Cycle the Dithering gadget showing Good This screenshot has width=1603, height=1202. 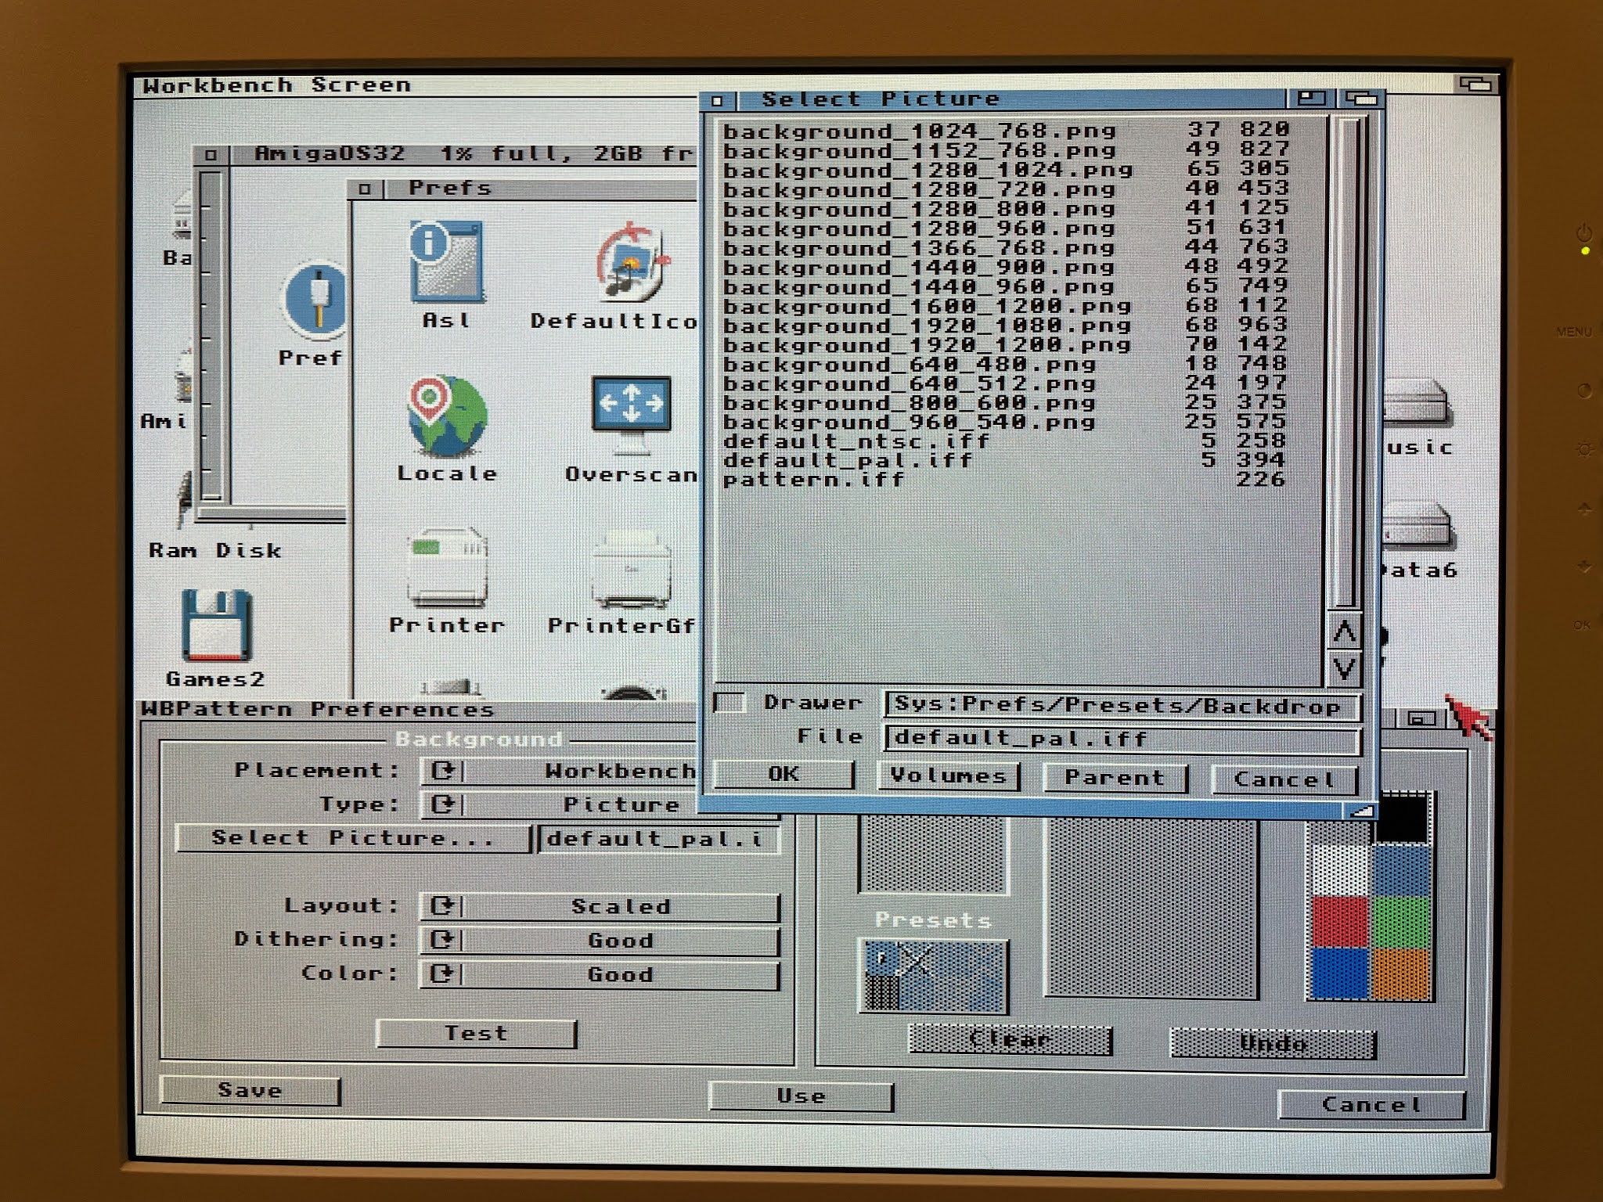600,941
